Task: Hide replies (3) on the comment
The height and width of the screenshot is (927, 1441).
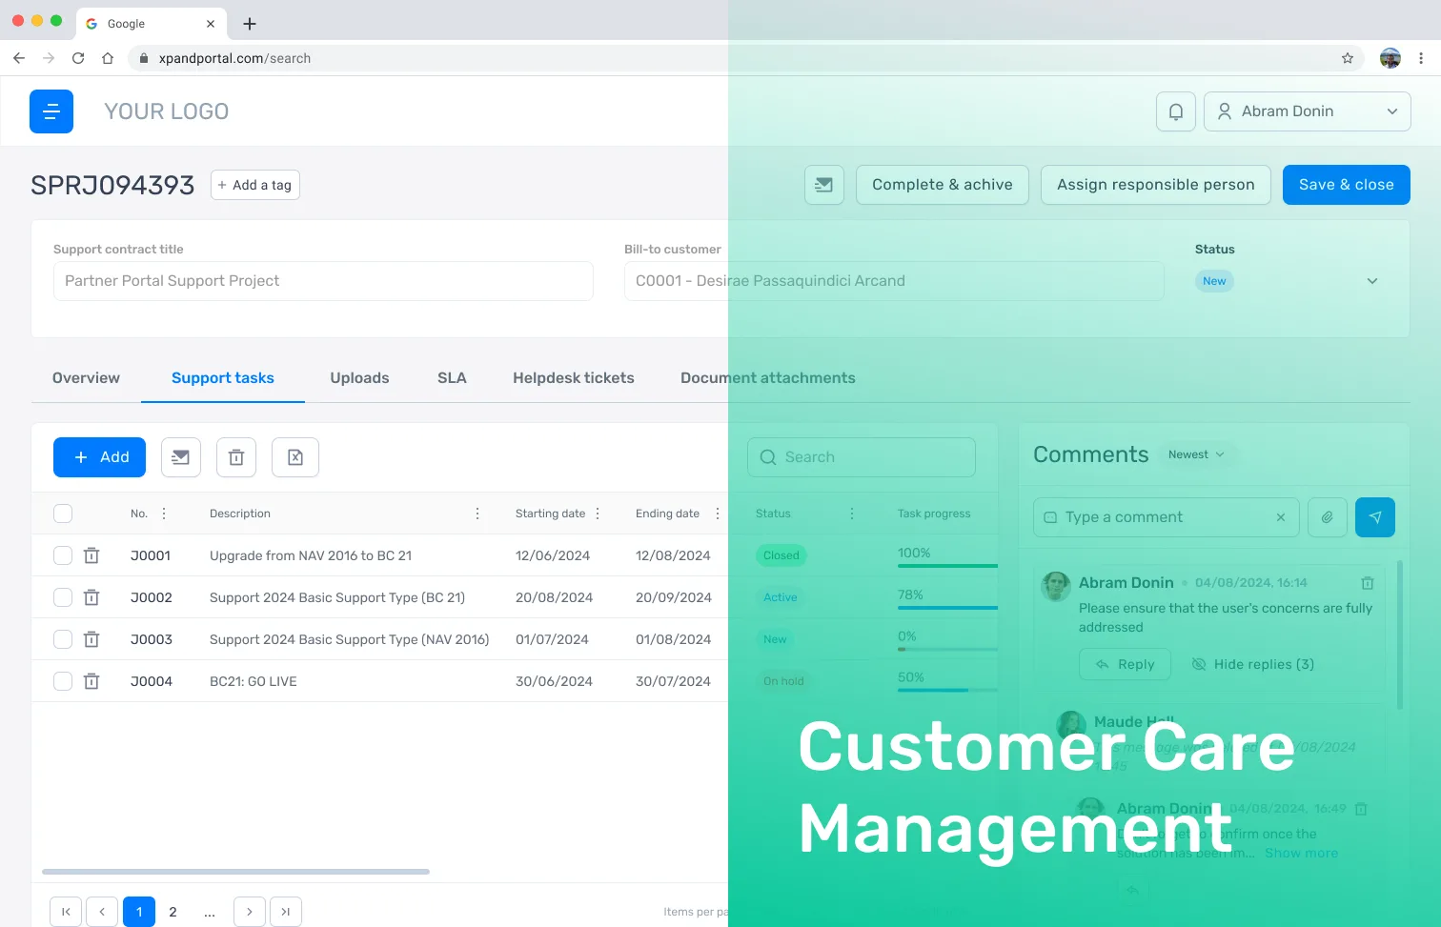Action: tap(1252, 664)
